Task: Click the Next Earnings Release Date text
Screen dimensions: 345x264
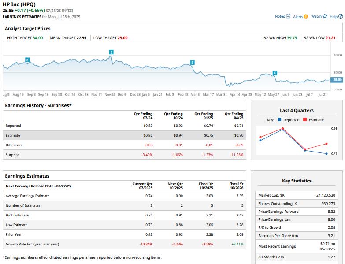Action: coord(38,186)
